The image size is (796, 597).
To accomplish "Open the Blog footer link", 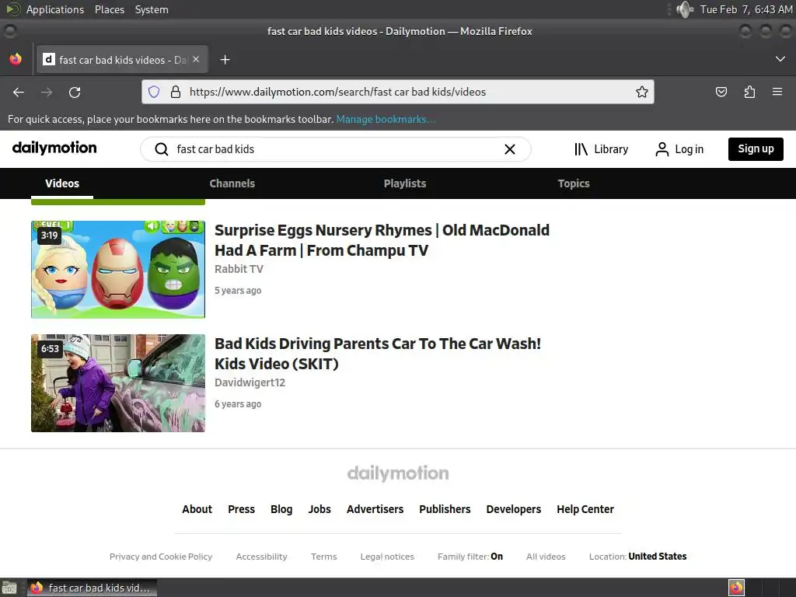I will pos(281,509).
